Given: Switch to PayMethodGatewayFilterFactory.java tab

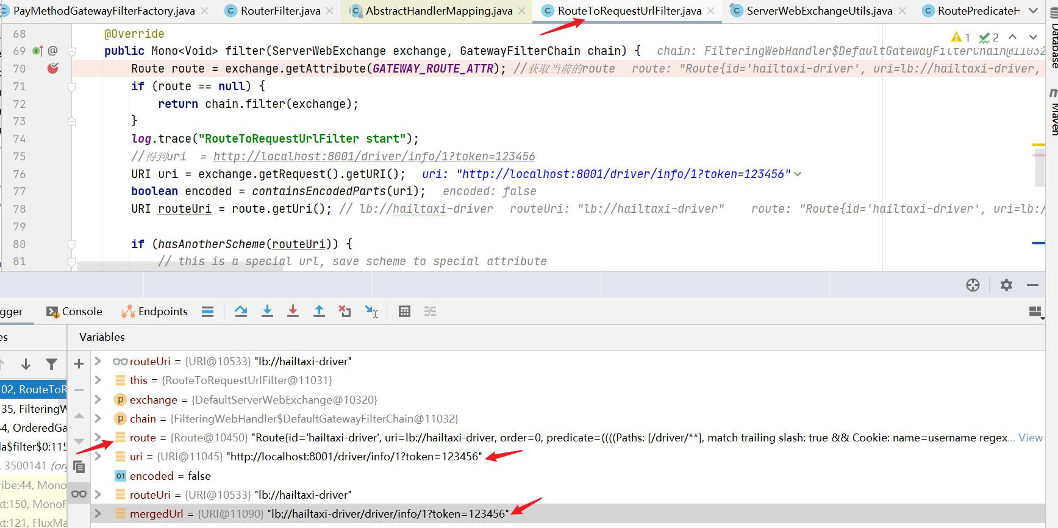Looking at the screenshot, I should pos(104,11).
